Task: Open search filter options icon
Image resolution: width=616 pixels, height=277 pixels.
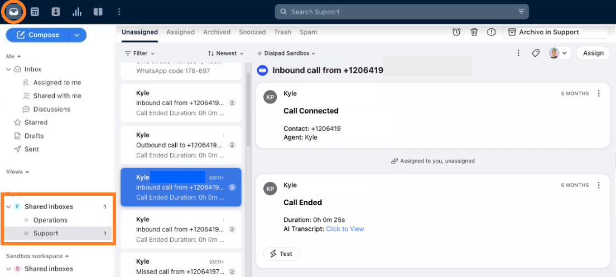Action: point(521,12)
